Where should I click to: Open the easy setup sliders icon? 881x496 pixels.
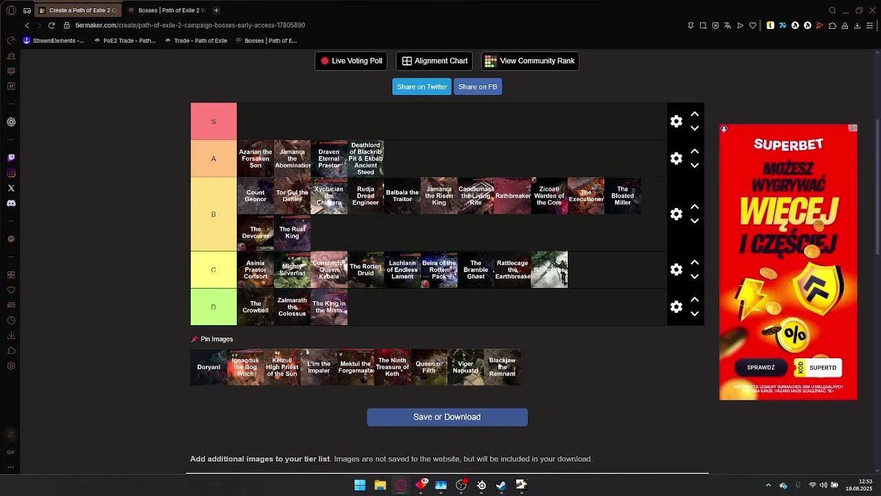(871, 25)
